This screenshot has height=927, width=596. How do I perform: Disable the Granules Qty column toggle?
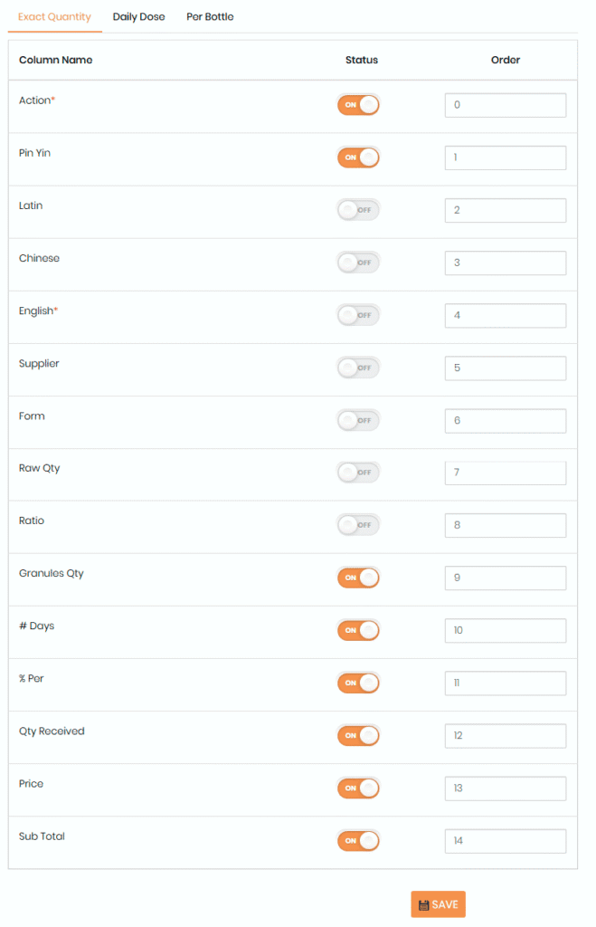pyautogui.click(x=358, y=578)
